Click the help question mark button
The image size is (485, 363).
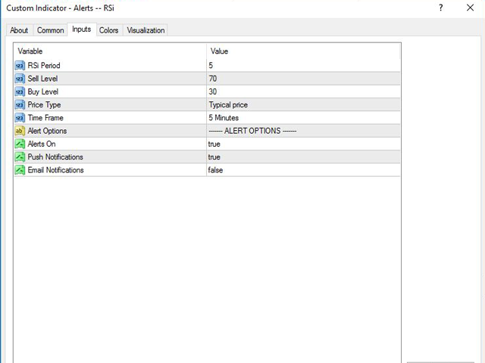[x=440, y=8]
